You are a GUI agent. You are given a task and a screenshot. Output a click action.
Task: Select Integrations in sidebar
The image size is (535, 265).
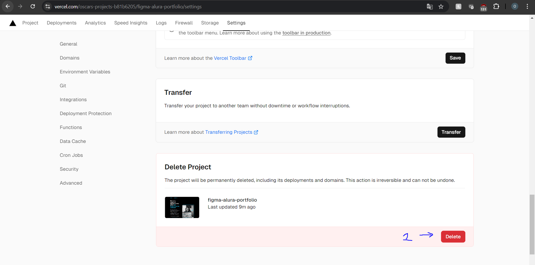tap(73, 100)
